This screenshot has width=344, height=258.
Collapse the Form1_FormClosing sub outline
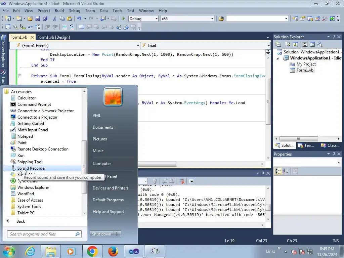(19, 76)
